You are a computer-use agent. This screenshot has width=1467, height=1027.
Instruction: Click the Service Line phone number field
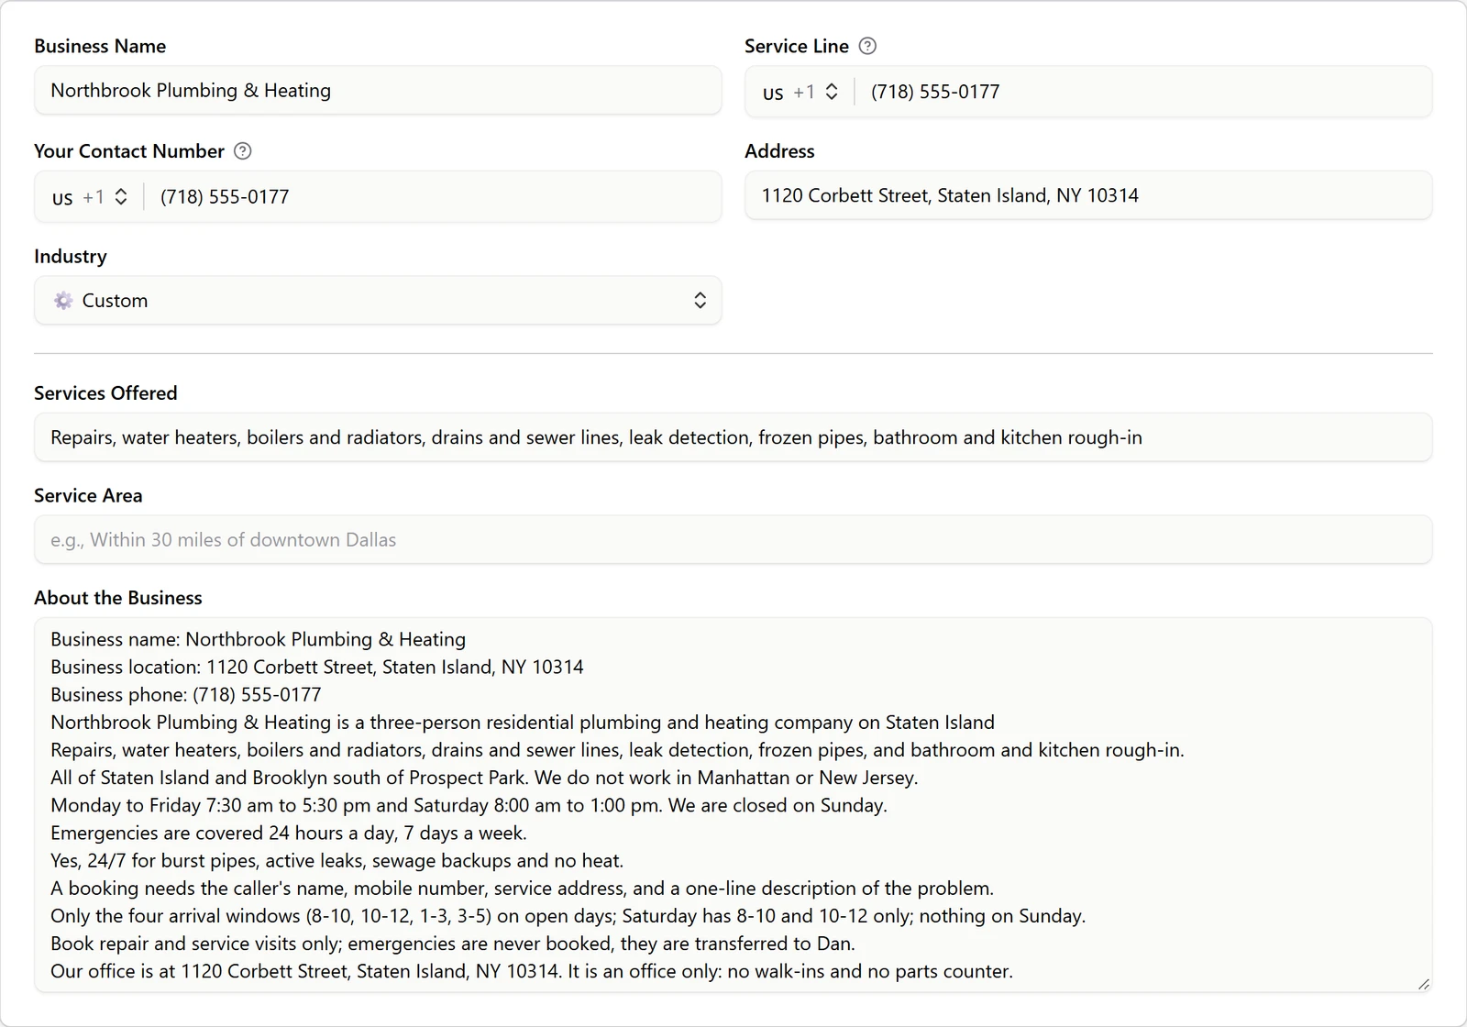pyautogui.click(x=1142, y=92)
